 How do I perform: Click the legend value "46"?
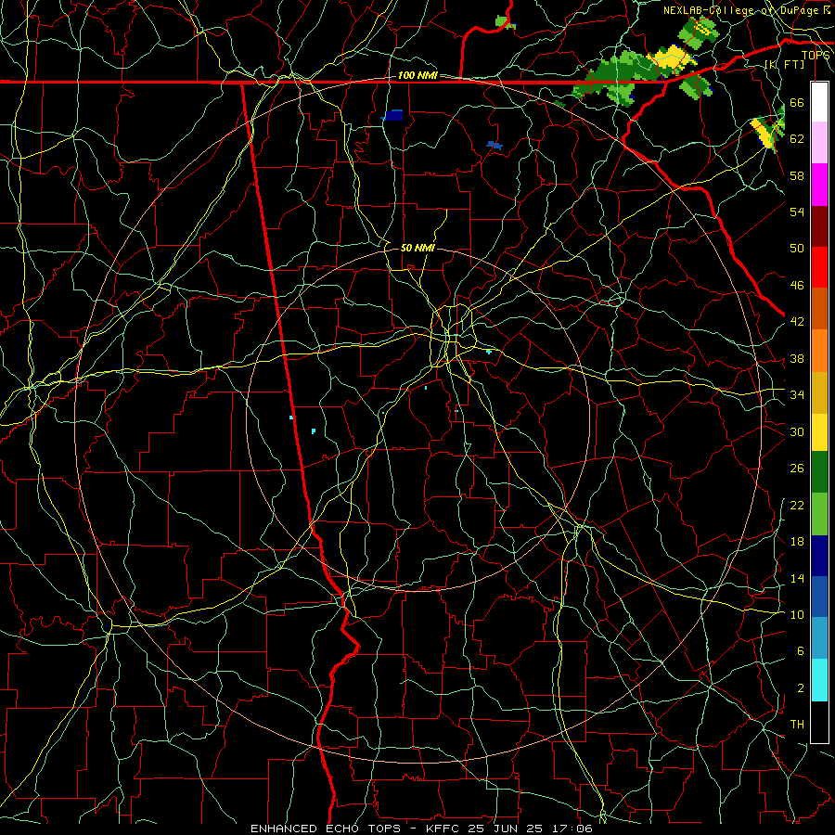point(797,286)
